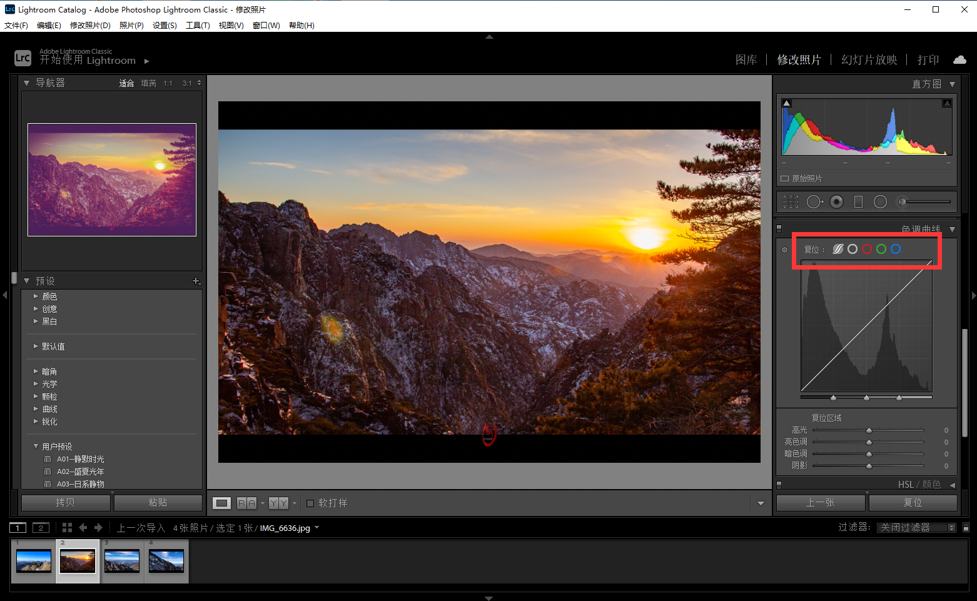Apply the A01--静默时光 user preset
Viewport: 977px width, 601px height.
coord(81,459)
